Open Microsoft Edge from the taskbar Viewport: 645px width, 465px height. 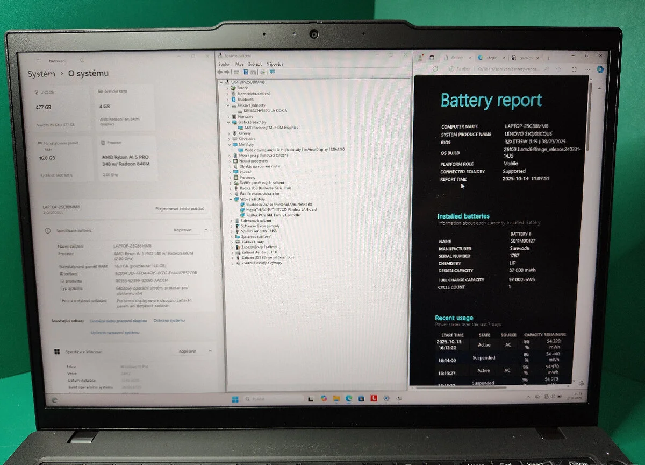[x=349, y=398]
